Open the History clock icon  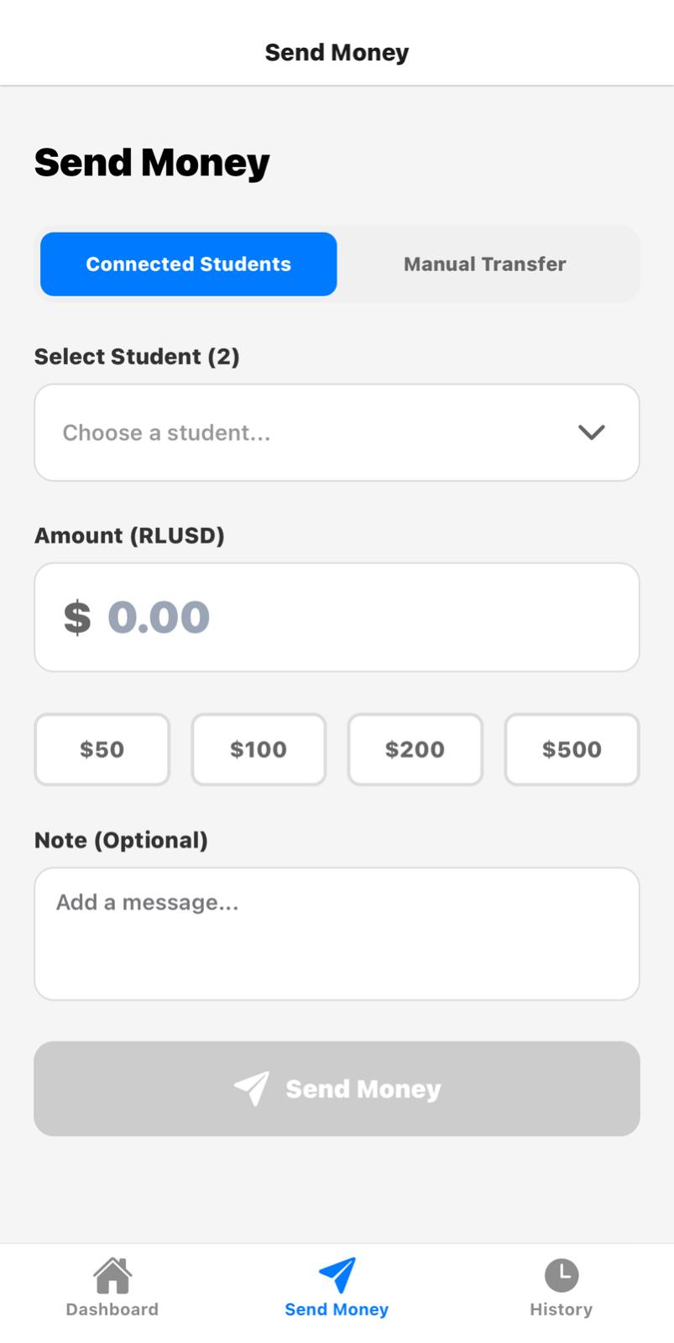tap(561, 1275)
